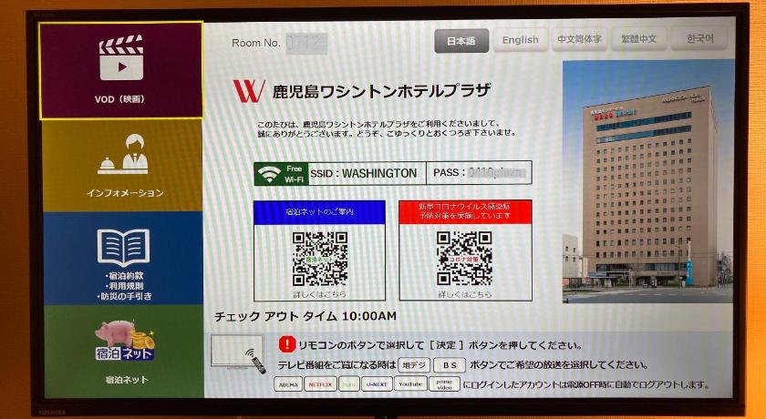This screenshot has height=419, width=766.
Task: Launch the NETFLIX app
Action: (x=319, y=384)
